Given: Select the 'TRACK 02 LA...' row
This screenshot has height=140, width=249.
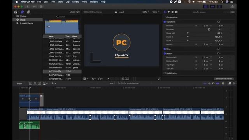Looking at the screenshot, I should (x=62, y=64).
